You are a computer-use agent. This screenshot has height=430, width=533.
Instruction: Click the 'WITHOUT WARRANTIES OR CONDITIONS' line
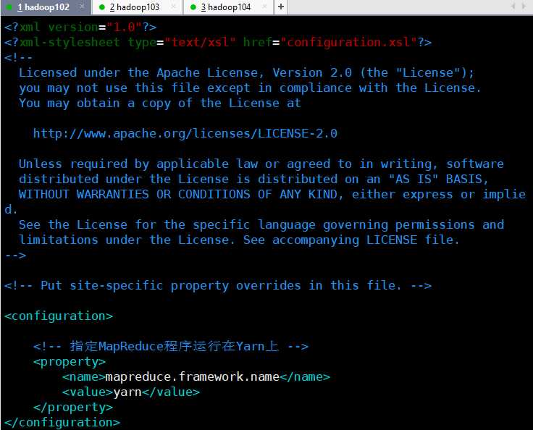(x=272, y=195)
